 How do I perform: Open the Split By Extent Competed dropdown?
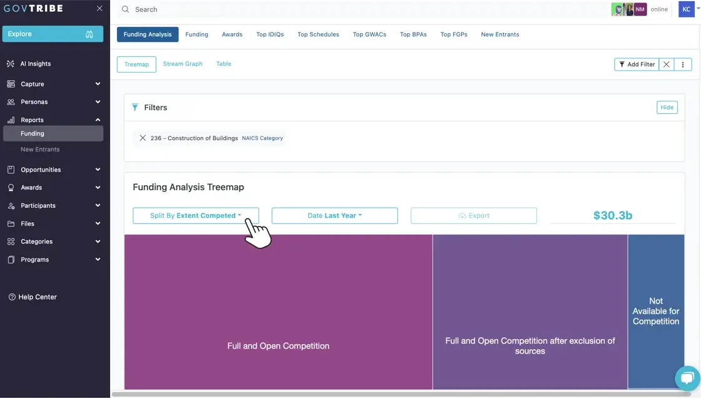[195, 215]
